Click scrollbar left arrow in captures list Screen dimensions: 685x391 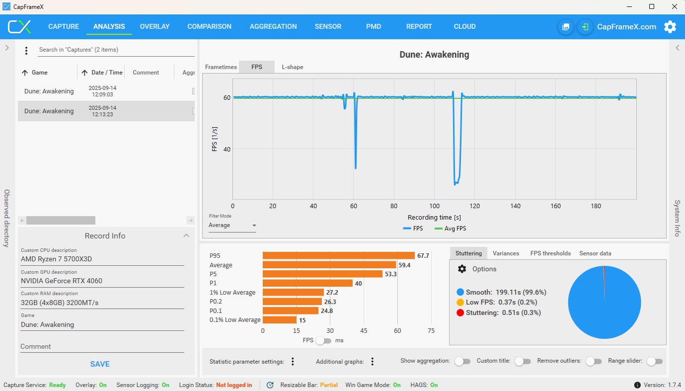(x=22, y=220)
